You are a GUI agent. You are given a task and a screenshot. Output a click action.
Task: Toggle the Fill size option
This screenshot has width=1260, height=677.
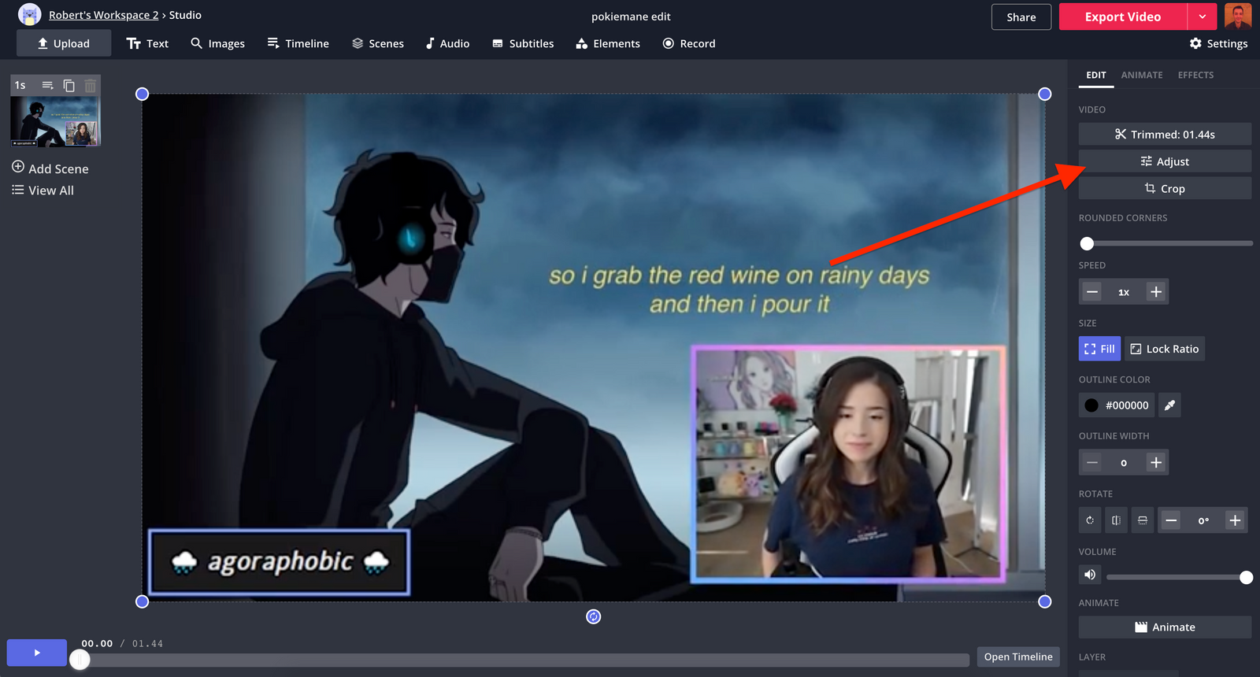pyautogui.click(x=1099, y=349)
